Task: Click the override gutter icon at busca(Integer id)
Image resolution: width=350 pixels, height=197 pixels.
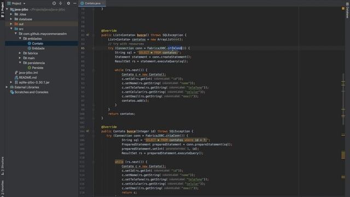Action: point(87,131)
